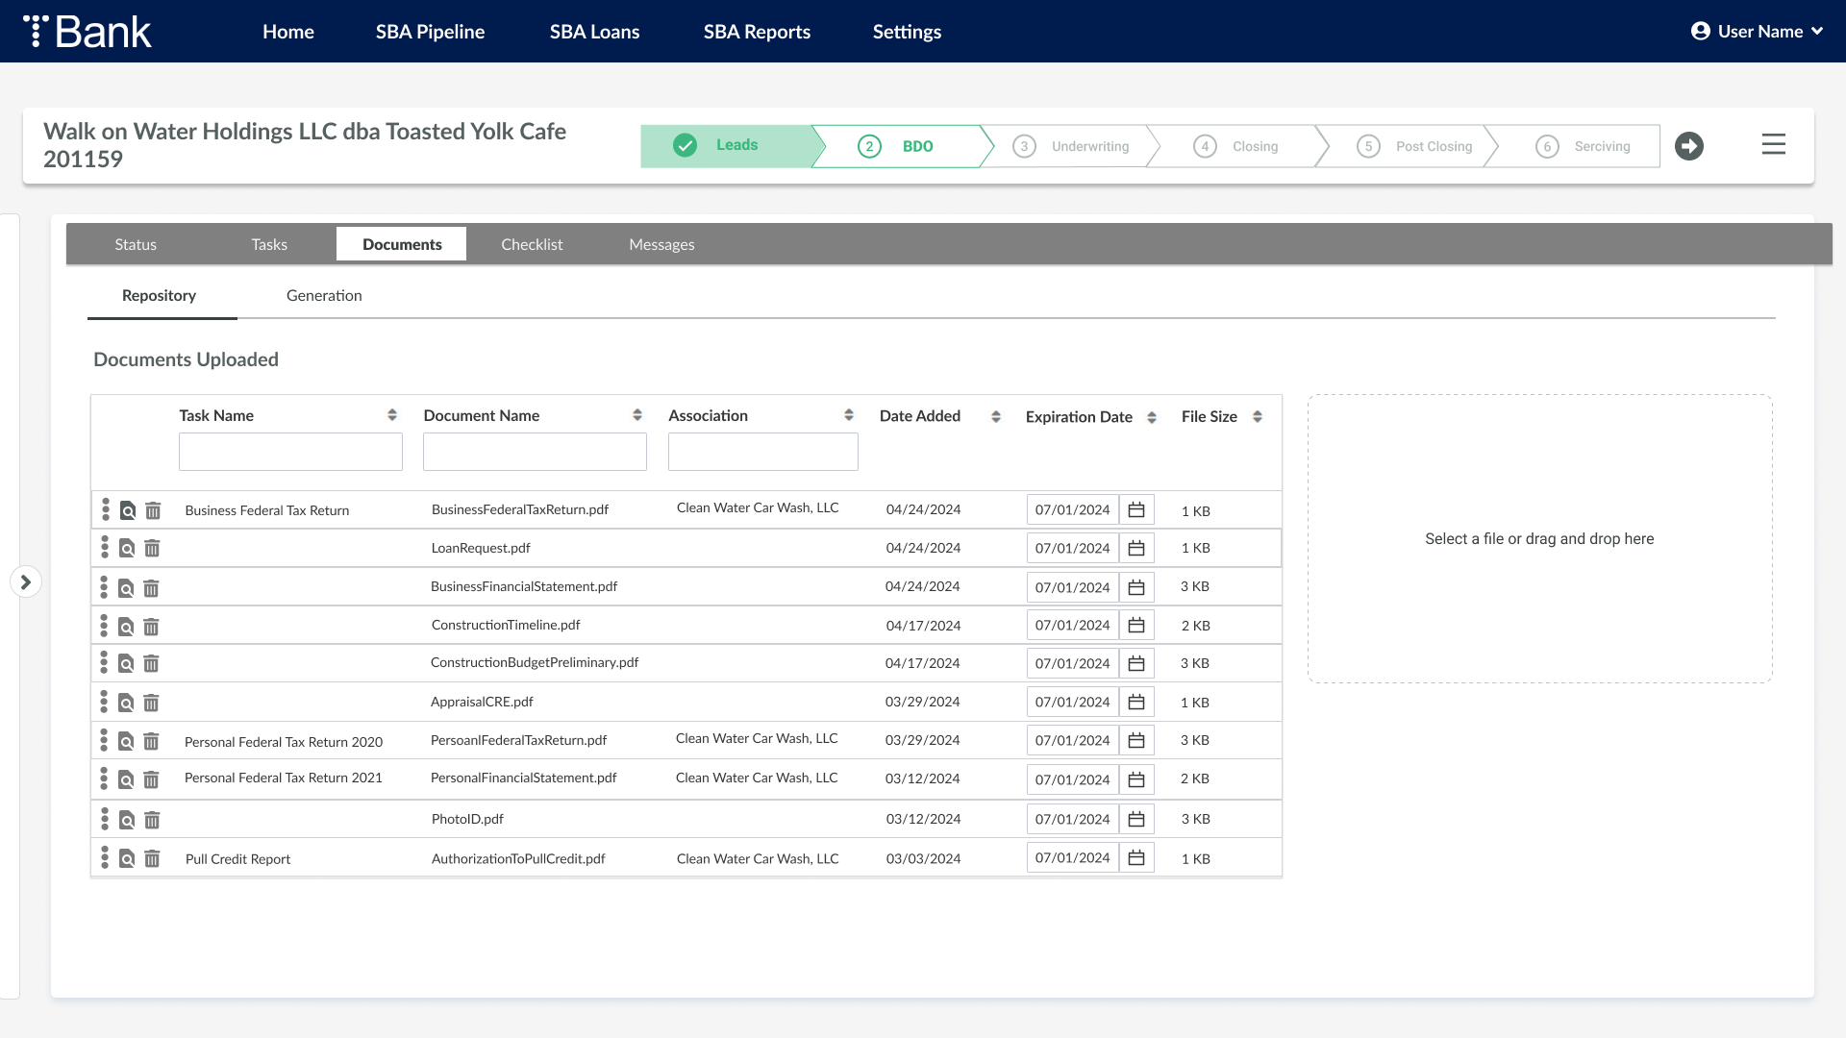The width and height of the screenshot is (1846, 1038).
Task: Click the file drag and drop area
Action: tap(1539, 538)
